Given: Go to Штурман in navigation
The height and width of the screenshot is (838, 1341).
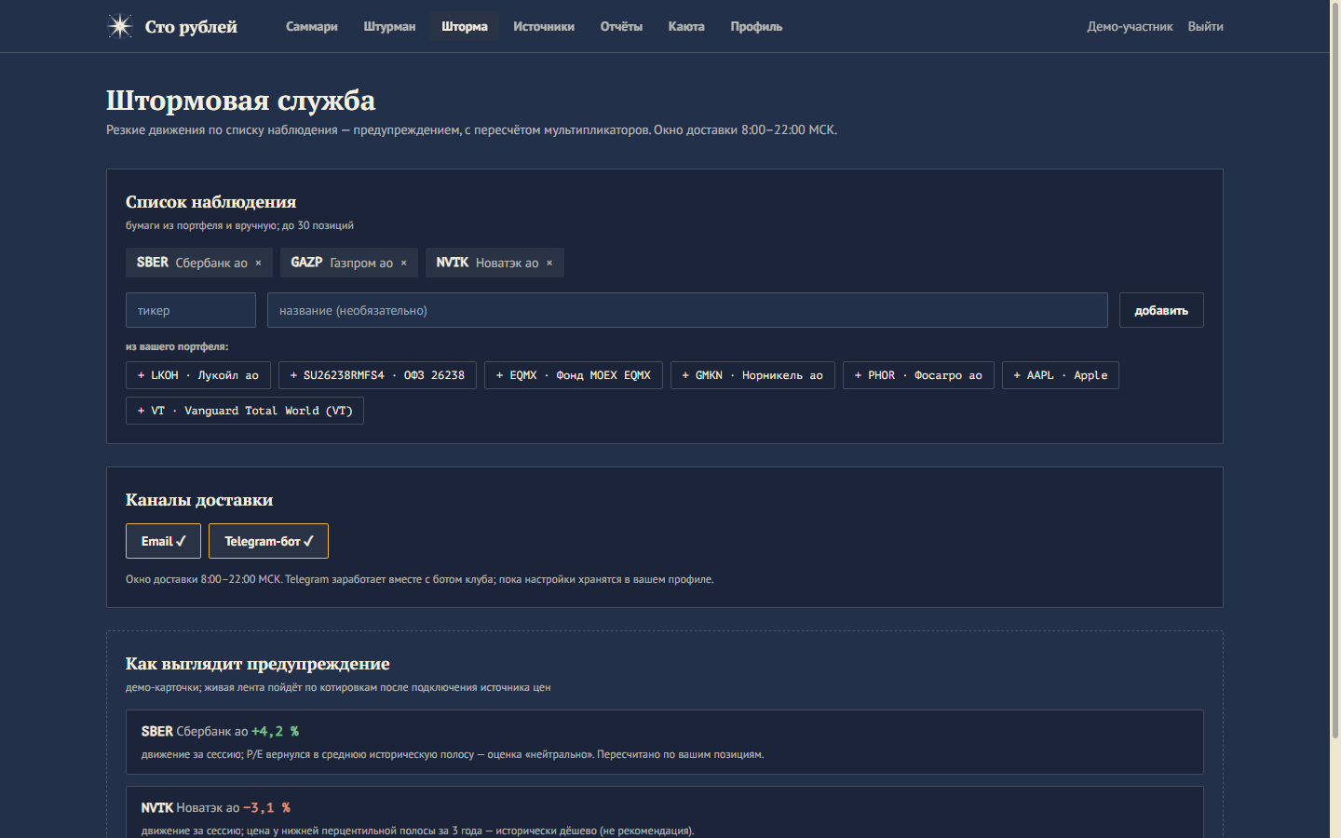Looking at the screenshot, I should click(389, 26).
